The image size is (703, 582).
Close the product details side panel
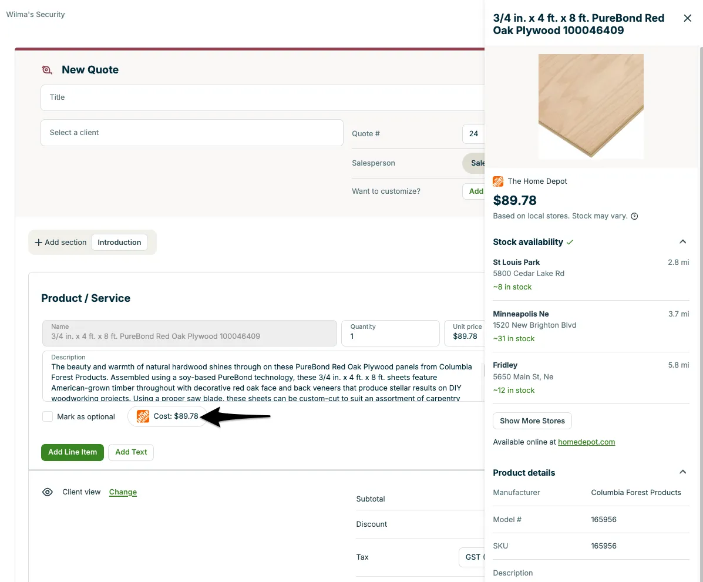pos(687,18)
